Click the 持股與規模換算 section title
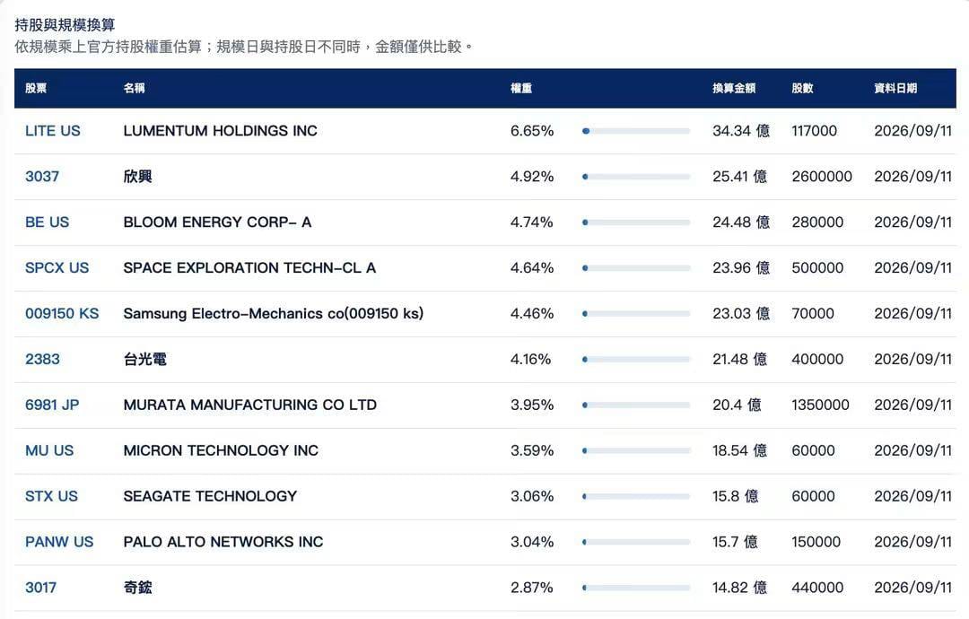969x619 pixels. (65, 25)
